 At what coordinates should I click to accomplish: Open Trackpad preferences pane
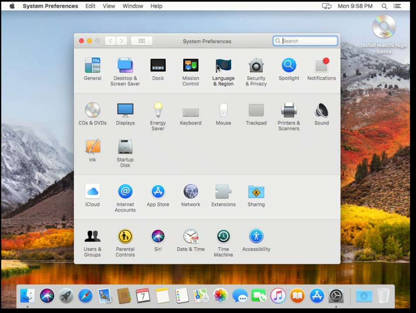point(256,114)
